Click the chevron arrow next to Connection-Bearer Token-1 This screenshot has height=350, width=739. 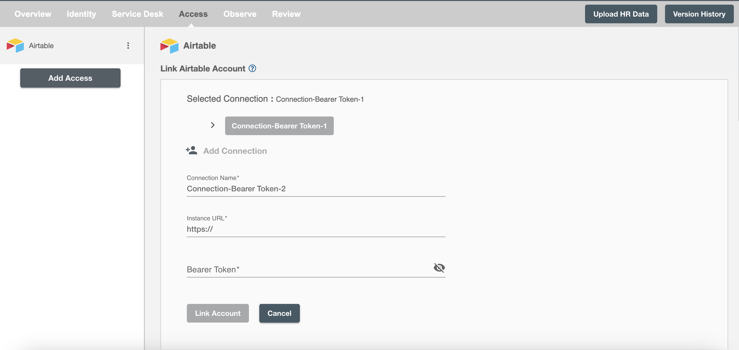click(x=212, y=125)
